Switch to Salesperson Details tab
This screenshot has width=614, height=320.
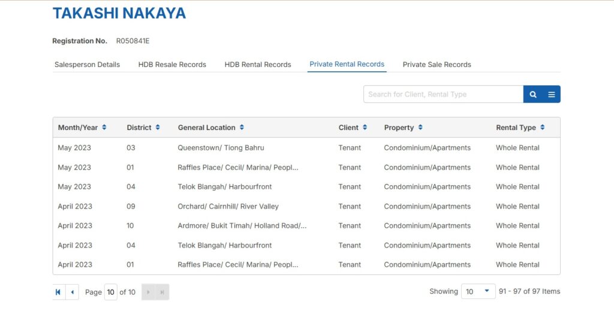(87, 65)
